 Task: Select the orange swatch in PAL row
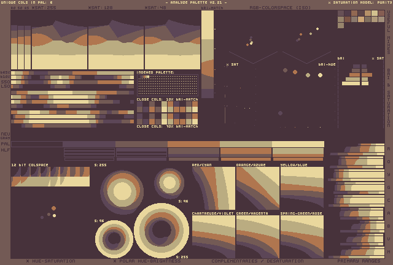(194, 144)
